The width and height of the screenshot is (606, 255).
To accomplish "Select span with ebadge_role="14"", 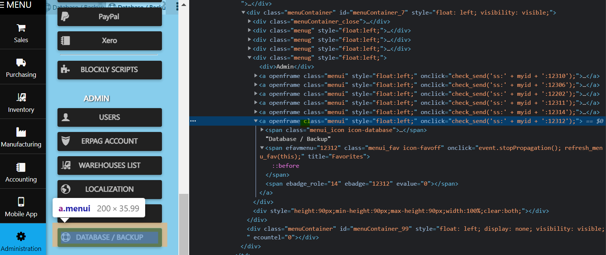I will pyautogui.click(x=362, y=184).
